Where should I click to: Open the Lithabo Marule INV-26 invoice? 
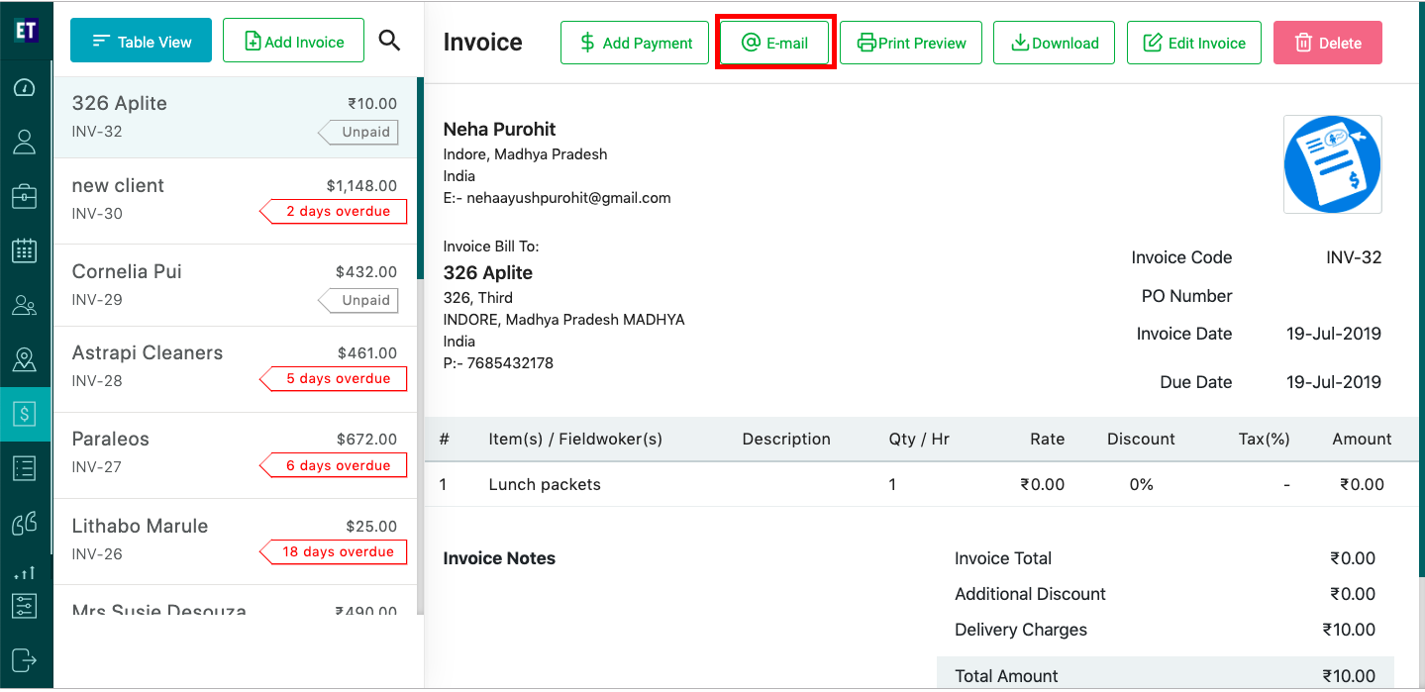point(235,542)
